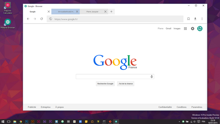Open the Confidentialité footer link
Image resolution: width=220 pixels, height=124 pixels.
(165, 107)
